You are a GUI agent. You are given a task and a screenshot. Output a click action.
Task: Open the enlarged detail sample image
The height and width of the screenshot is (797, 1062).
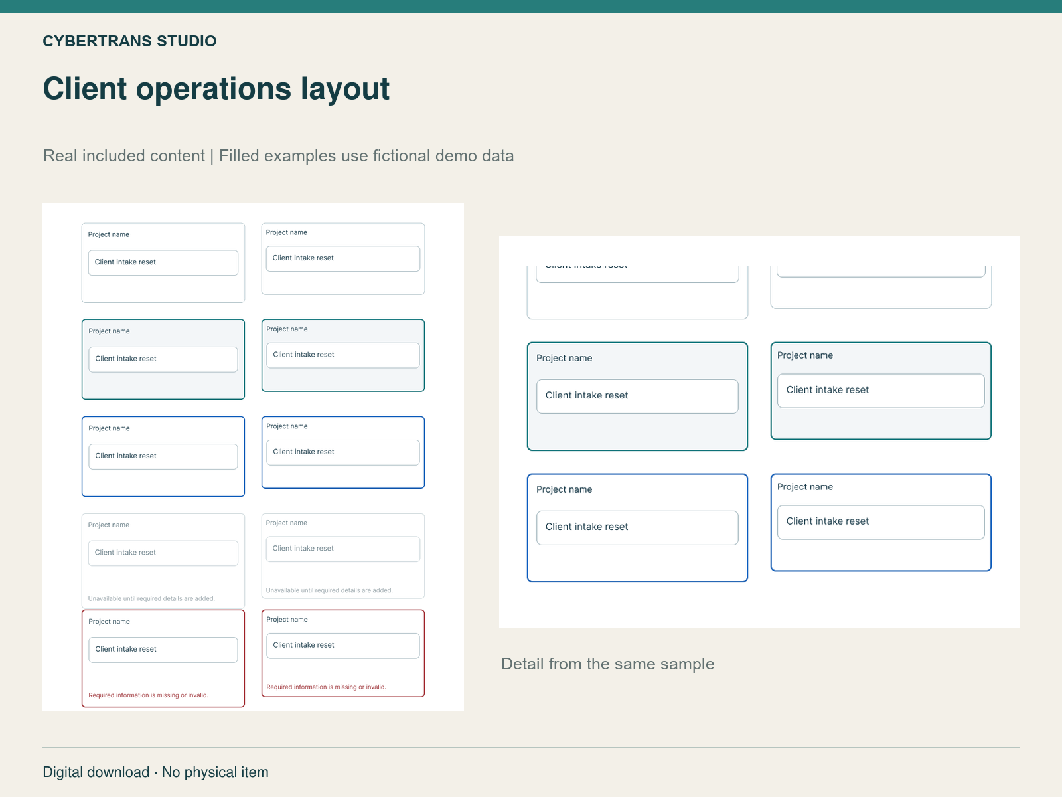(x=759, y=432)
